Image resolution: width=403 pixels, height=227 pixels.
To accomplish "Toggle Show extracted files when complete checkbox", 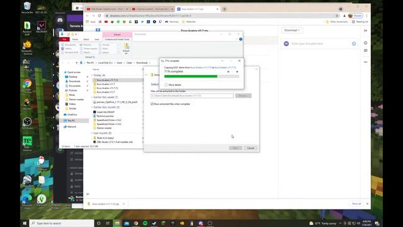I will click(152, 104).
